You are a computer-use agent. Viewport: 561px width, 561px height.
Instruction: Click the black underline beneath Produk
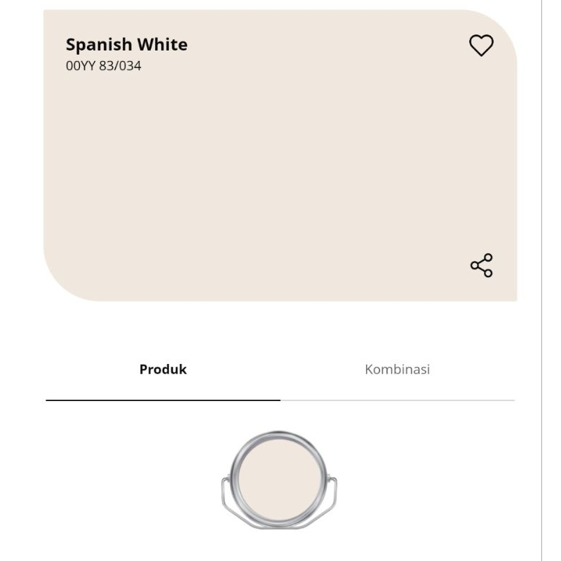tap(163, 400)
